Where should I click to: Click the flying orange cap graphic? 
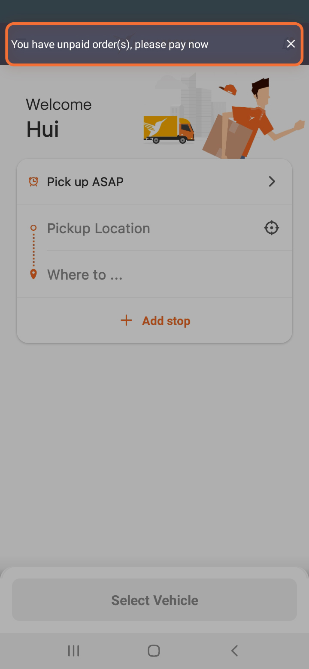tap(228, 90)
